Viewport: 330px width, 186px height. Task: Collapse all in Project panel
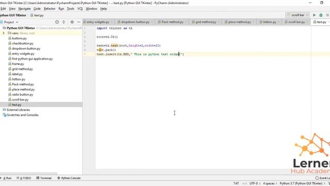63,22
